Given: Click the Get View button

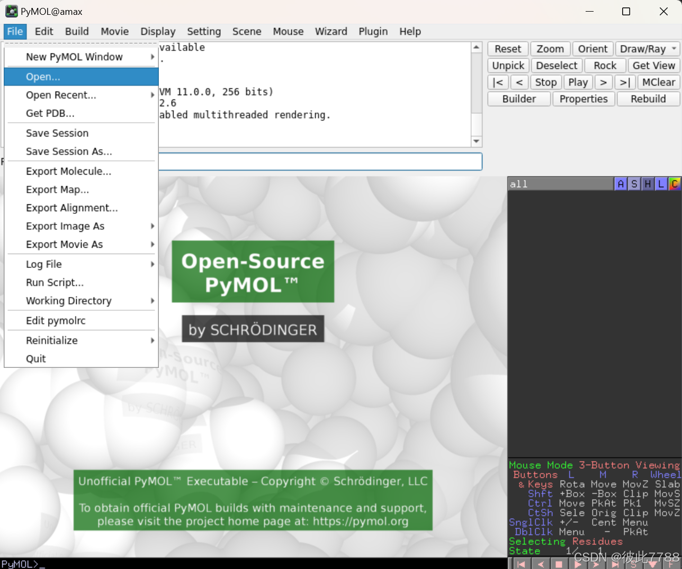Looking at the screenshot, I should tap(653, 66).
